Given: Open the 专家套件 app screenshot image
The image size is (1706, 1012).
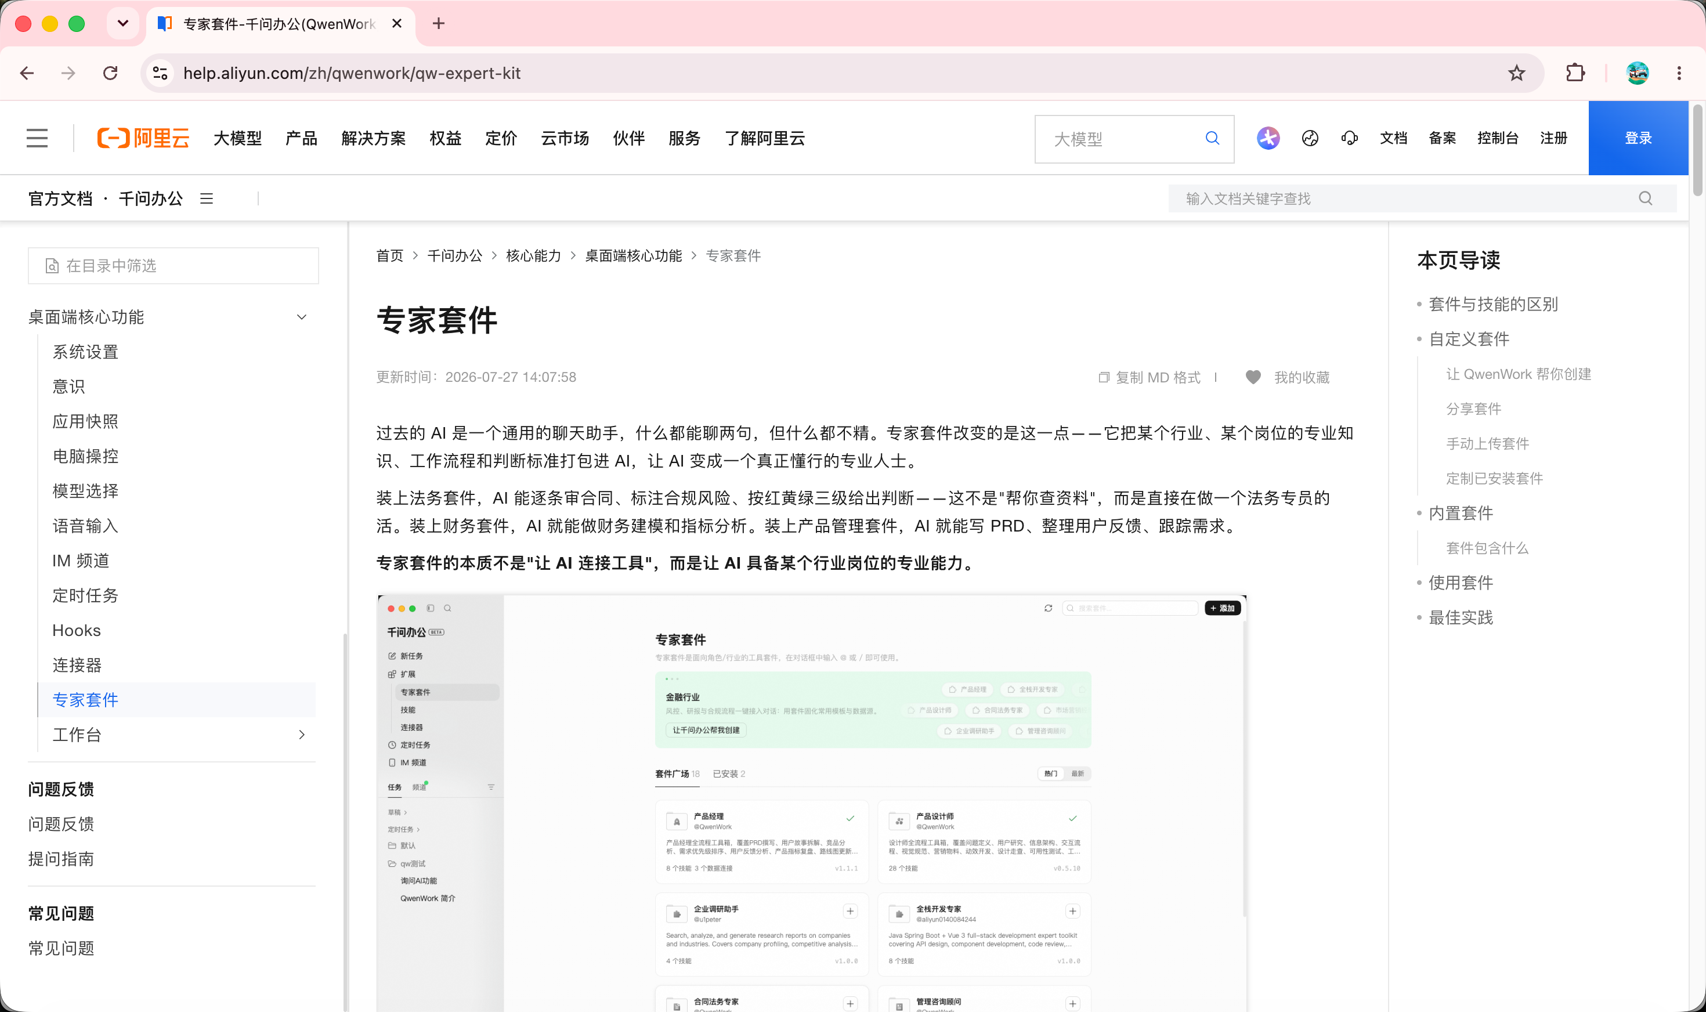Looking at the screenshot, I should [811, 803].
